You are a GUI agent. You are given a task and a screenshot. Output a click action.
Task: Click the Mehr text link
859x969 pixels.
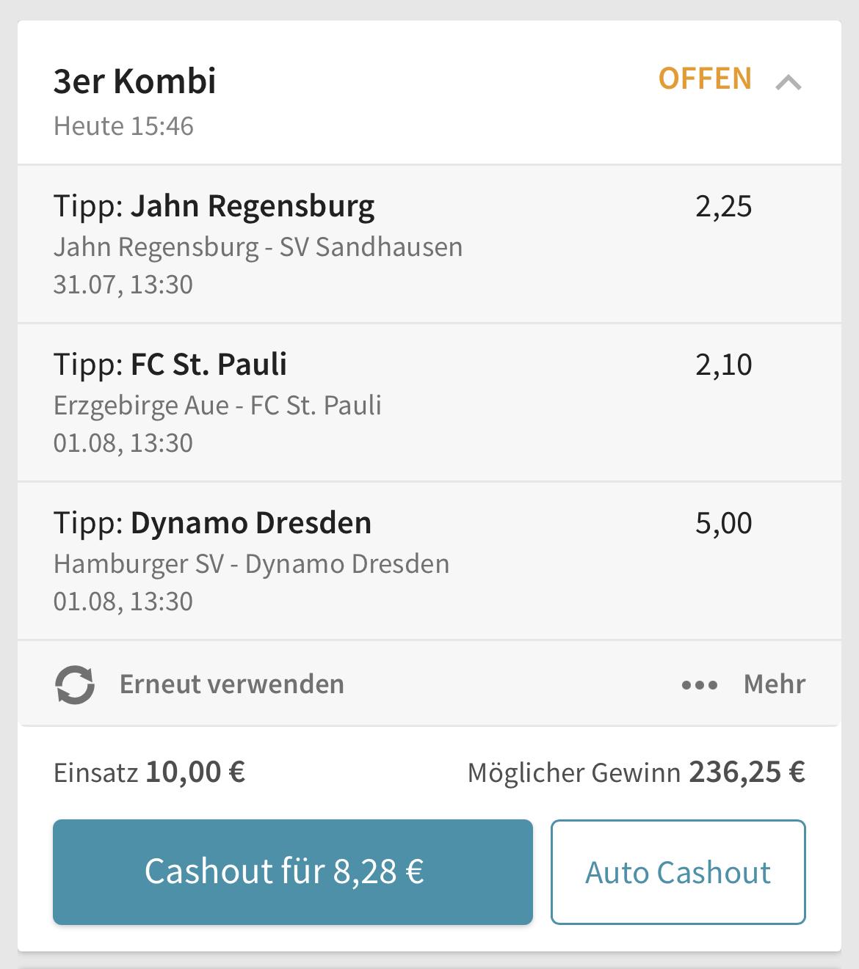tap(774, 684)
